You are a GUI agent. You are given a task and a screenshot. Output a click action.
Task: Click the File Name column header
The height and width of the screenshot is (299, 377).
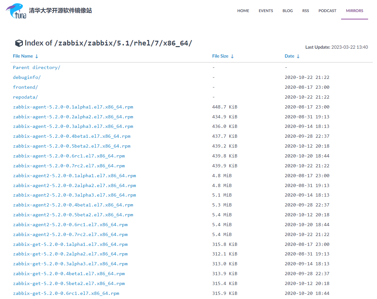pyautogui.click(x=23, y=56)
